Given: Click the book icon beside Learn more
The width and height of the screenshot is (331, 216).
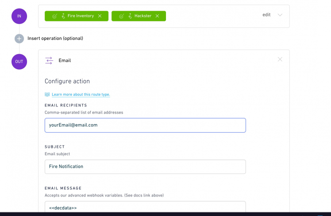Looking at the screenshot, I should pyautogui.click(x=47, y=94).
